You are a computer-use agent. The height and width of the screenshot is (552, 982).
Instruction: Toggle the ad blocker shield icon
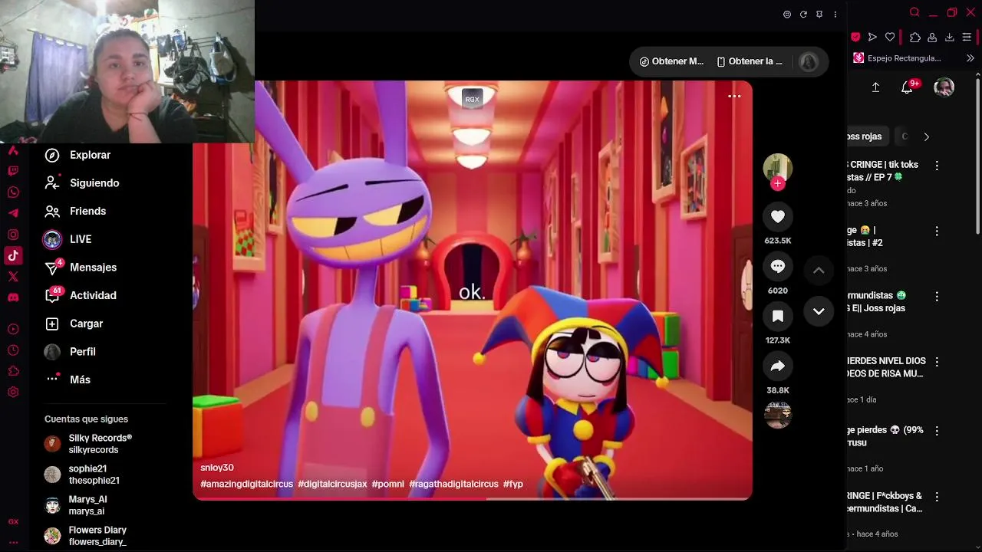tap(855, 37)
